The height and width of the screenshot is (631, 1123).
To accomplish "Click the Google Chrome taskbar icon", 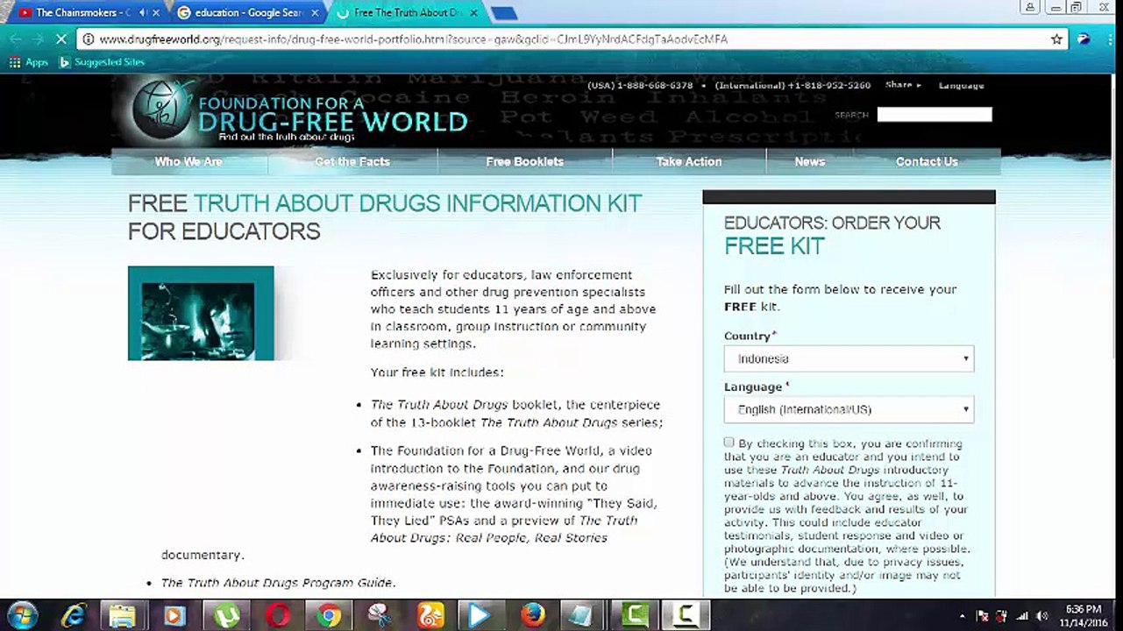I will click(x=330, y=615).
